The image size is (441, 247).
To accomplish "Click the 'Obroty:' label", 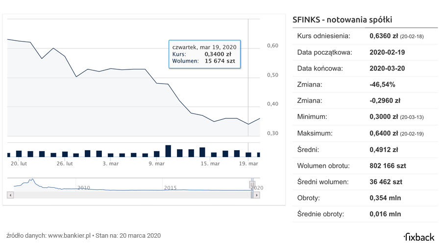I will [309, 198].
